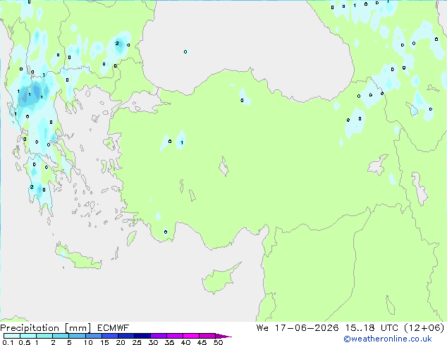447x345 pixels.
Task: Click the island of Cyprus
Action: point(219,279)
